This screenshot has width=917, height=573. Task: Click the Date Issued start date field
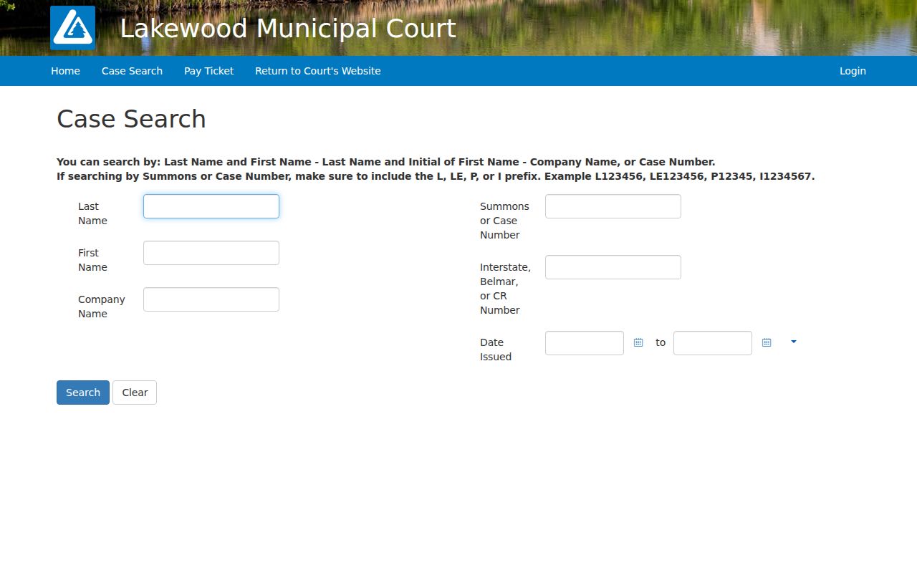[585, 343]
